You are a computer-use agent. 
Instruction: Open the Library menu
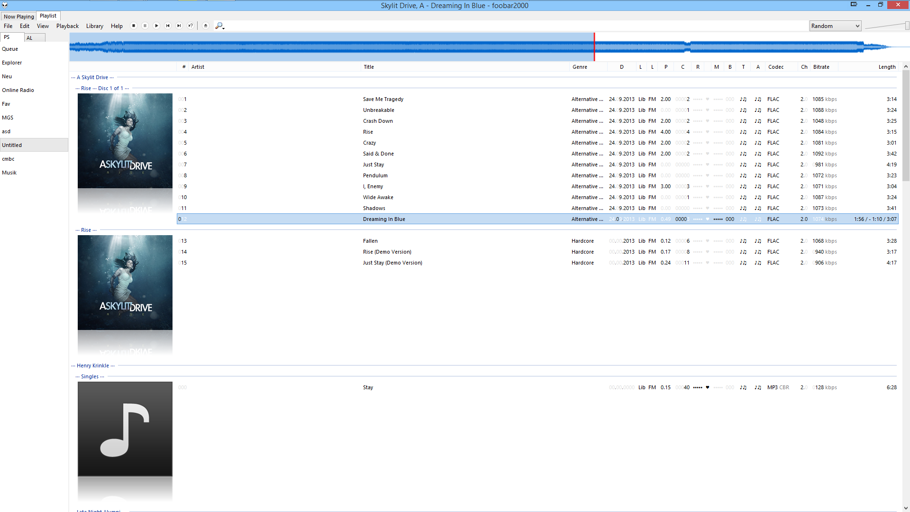coord(94,26)
